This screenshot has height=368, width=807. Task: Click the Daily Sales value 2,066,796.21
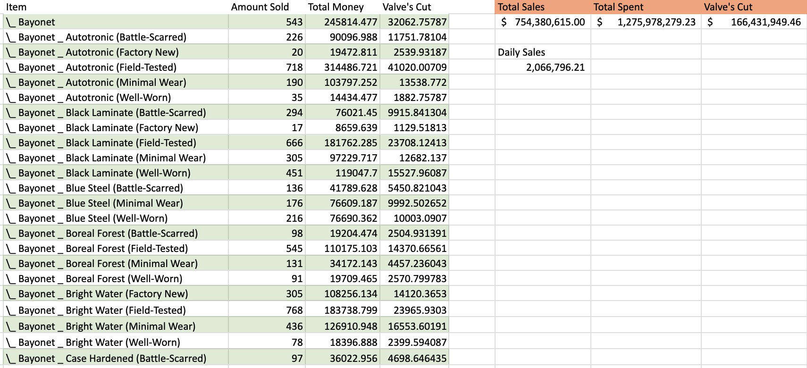(555, 67)
